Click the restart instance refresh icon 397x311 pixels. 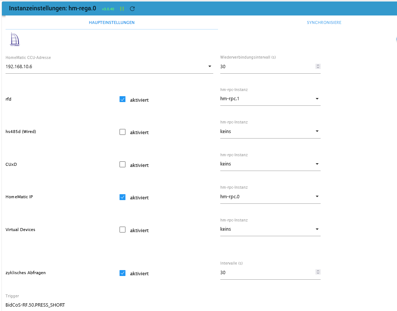(x=132, y=8)
